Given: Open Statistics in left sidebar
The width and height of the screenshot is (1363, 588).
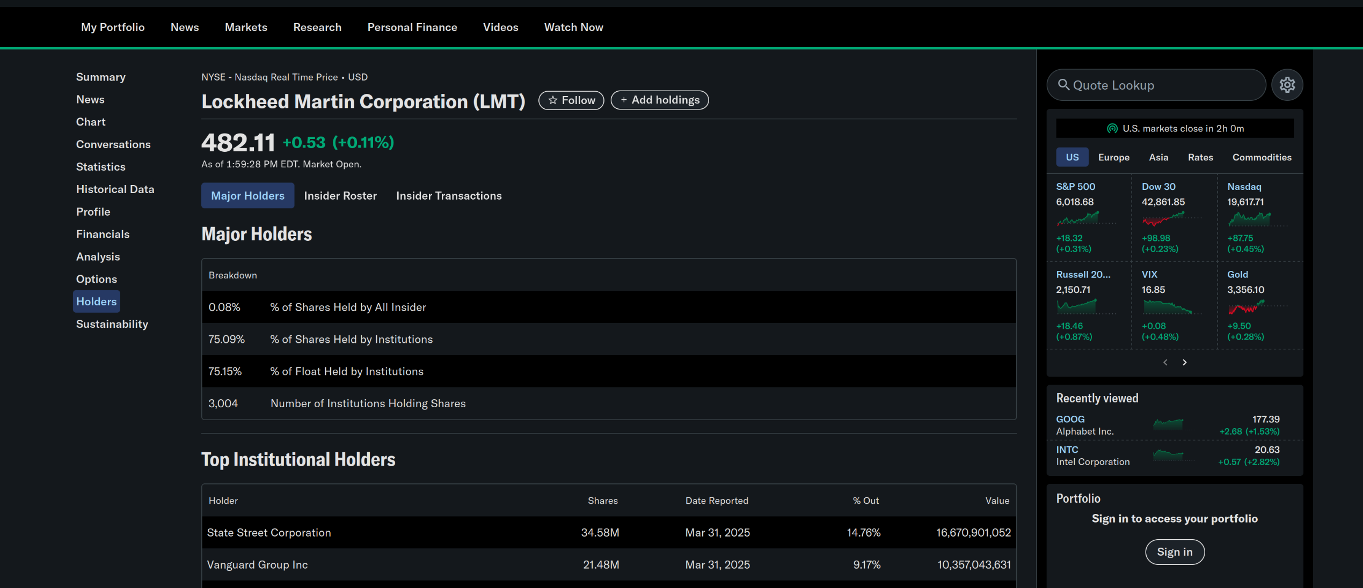Looking at the screenshot, I should [101, 167].
